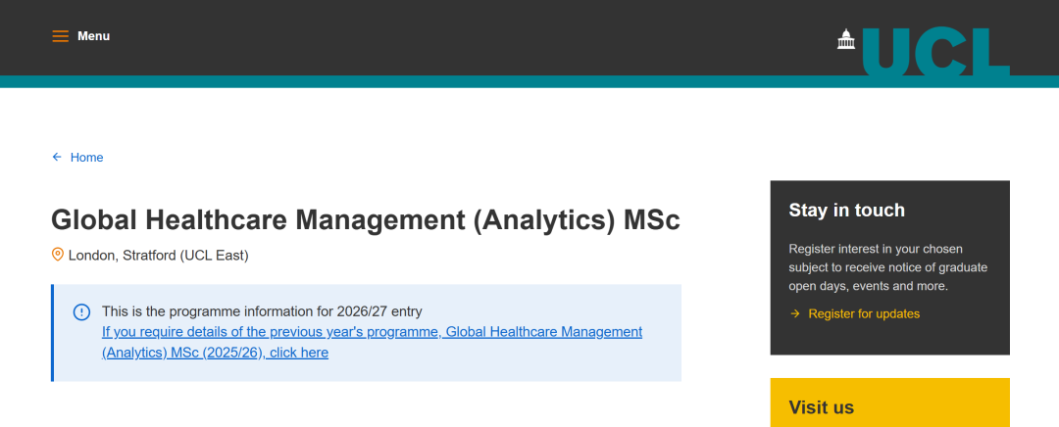Click the Register interest description paragraph
Viewport: 1059px width, 427px height.
point(887,267)
